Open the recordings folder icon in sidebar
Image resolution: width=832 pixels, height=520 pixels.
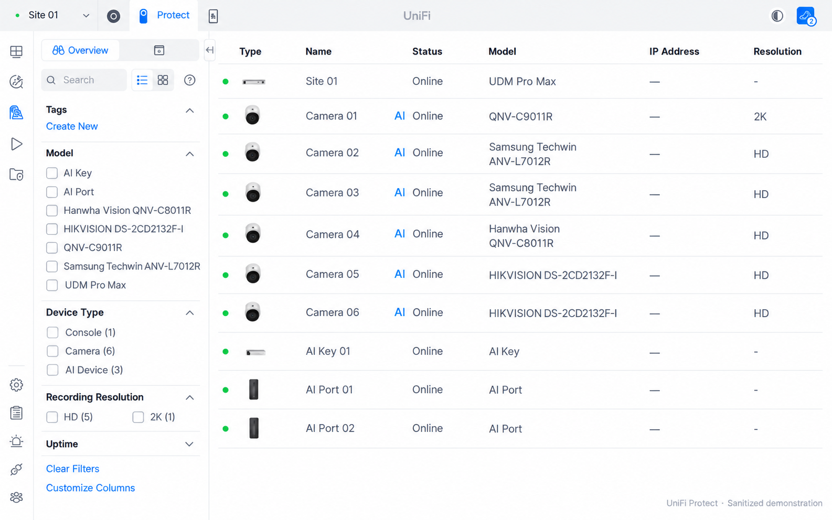(16, 175)
